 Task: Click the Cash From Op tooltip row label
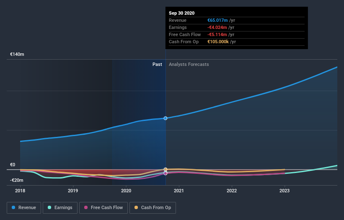tap(184, 42)
